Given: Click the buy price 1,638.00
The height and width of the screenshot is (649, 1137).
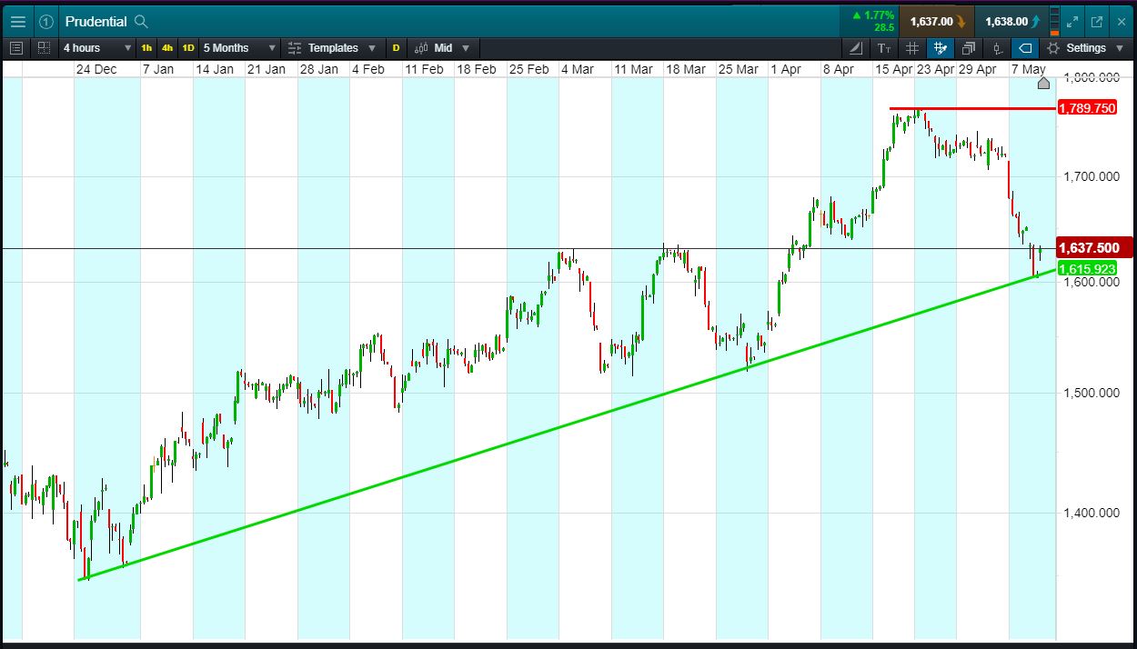Looking at the screenshot, I should tap(1011, 21).
